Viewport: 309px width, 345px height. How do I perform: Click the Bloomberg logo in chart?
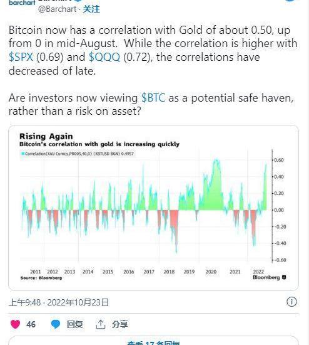[269, 277]
